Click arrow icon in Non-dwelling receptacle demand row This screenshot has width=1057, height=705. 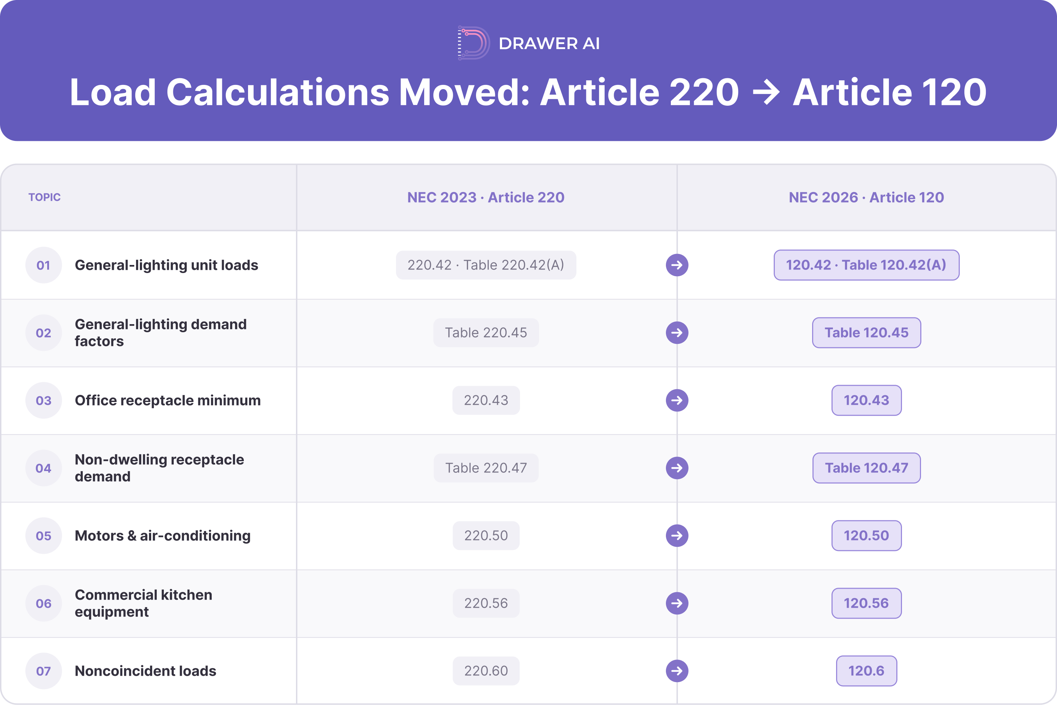point(677,468)
